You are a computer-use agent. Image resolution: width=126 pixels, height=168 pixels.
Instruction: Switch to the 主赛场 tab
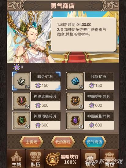pyautogui.click(x=31, y=142)
